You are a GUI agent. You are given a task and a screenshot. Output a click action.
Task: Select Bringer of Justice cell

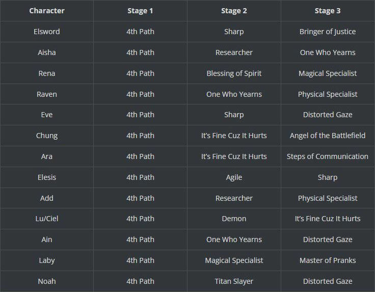click(x=328, y=32)
